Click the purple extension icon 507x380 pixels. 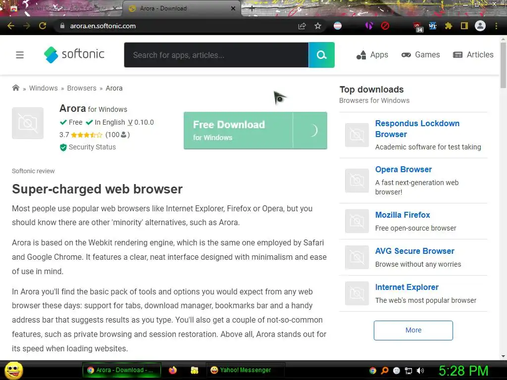pos(369,26)
